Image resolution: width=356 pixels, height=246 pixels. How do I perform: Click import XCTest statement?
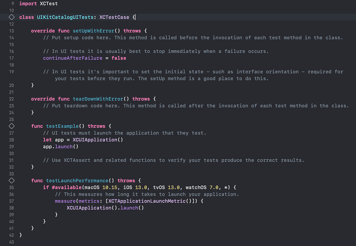(x=39, y=4)
